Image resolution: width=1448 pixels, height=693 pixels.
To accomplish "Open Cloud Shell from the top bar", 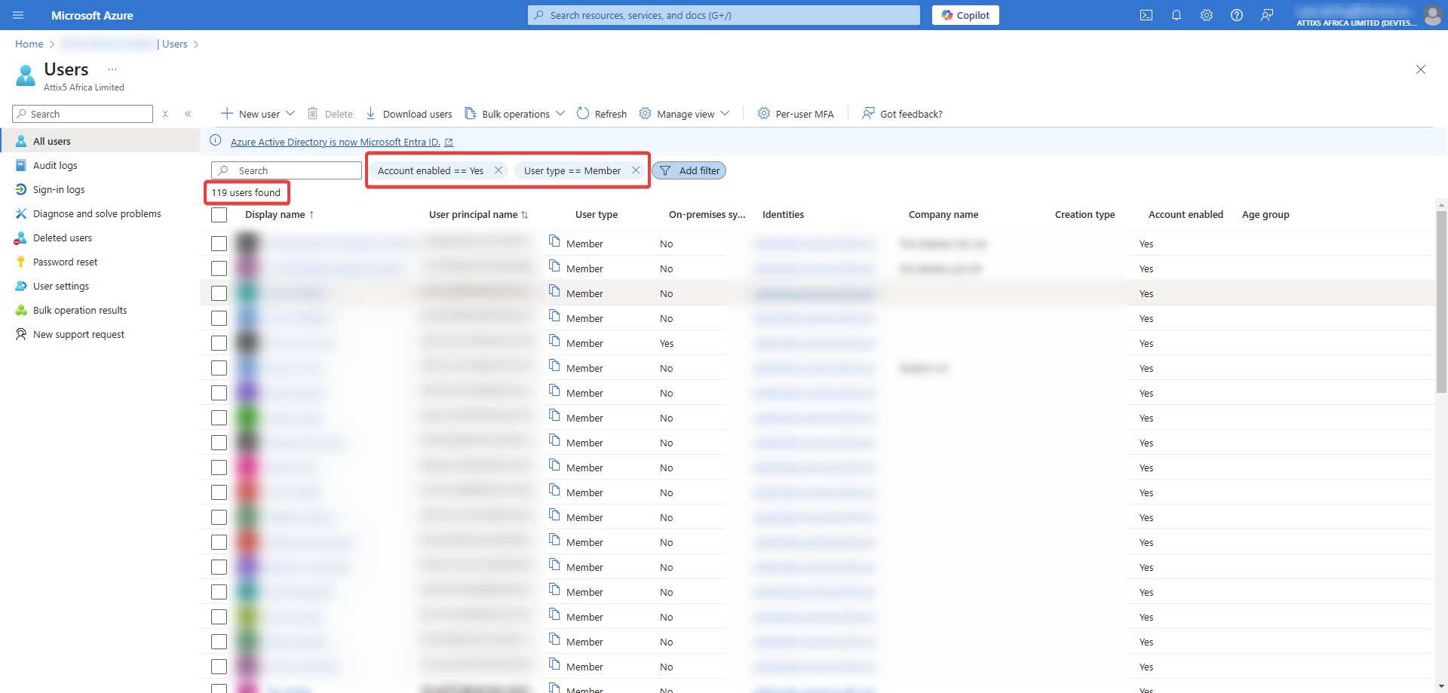I will click(x=1146, y=15).
